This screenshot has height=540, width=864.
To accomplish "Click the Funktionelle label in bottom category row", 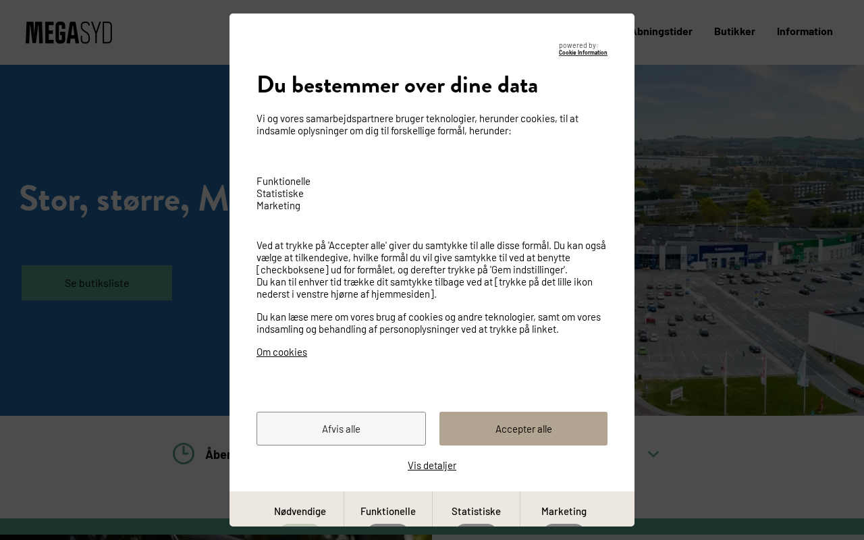I will pos(388,511).
